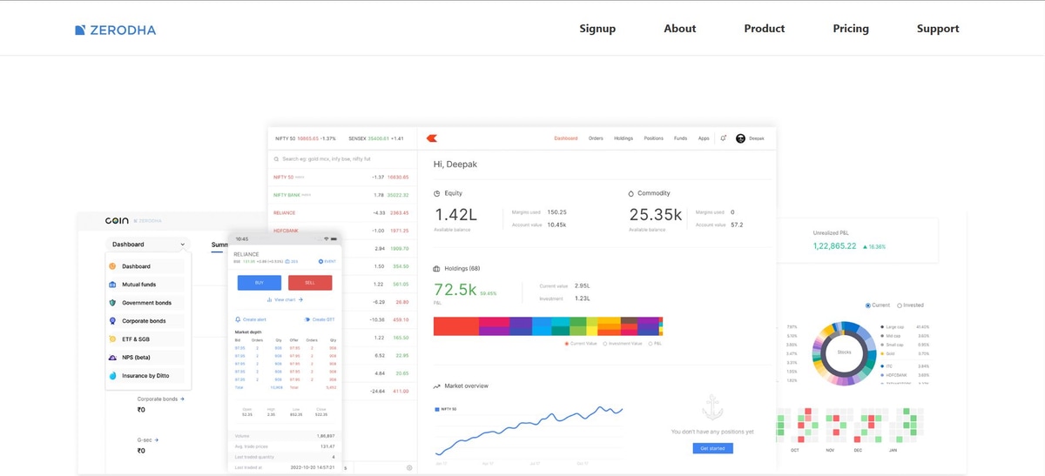This screenshot has width=1045, height=476.
Task: Open the Deepak profile avatar
Action: click(741, 138)
